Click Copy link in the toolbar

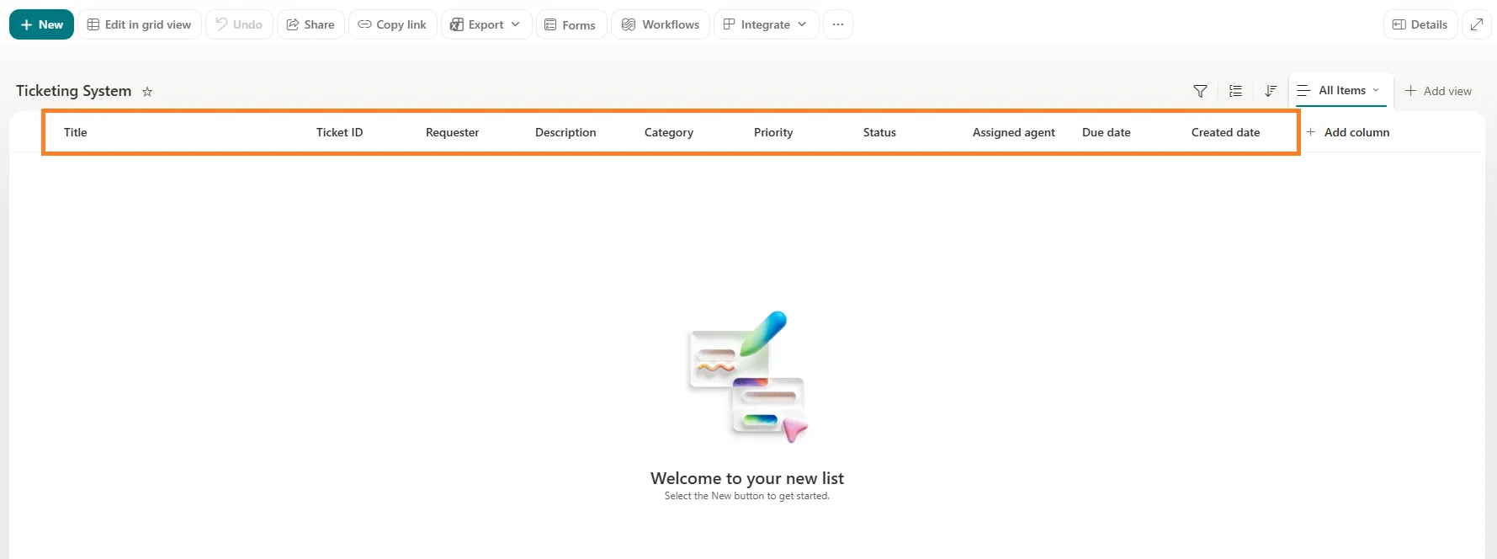[392, 24]
